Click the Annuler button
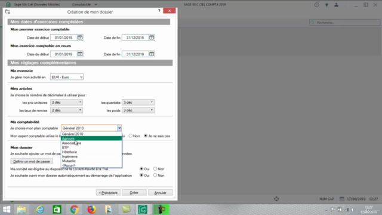The width and height of the screenshot is (382, 215). [161, 192]
